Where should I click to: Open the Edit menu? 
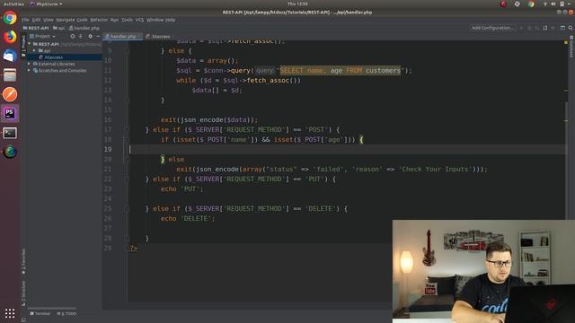click(36, 20)
